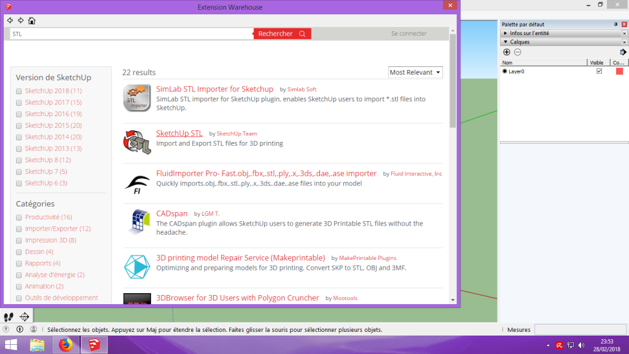Image resolution: width=629 pixels, height=354 pixels.
Task: Go forward in Extension Warehouse
Action: pos(21,20)
